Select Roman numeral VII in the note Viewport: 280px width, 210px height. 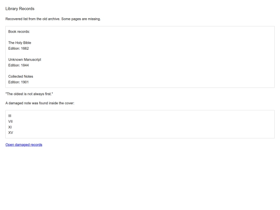[x=10, y=121]
